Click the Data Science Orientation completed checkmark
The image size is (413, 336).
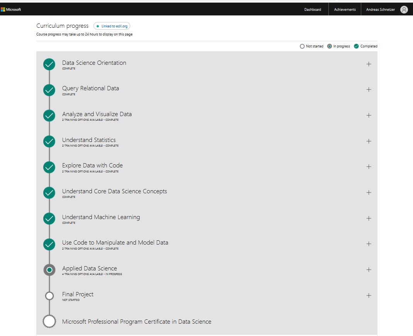pos(49,64)
